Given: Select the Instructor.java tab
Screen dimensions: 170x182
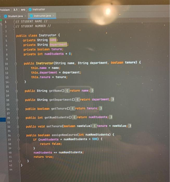Looking at the screenshot, I should coord(42,16).
